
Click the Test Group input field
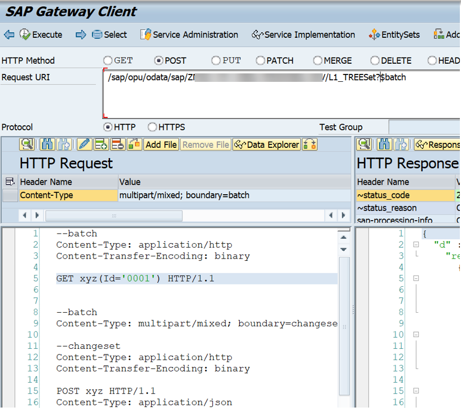click(424, 127)
